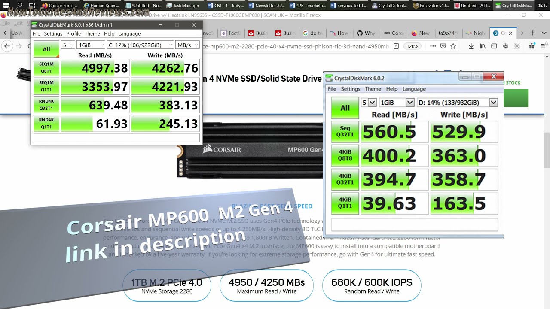Bookmark this page with the star icon
Screen dimensions: 550x309
(453, 46)
